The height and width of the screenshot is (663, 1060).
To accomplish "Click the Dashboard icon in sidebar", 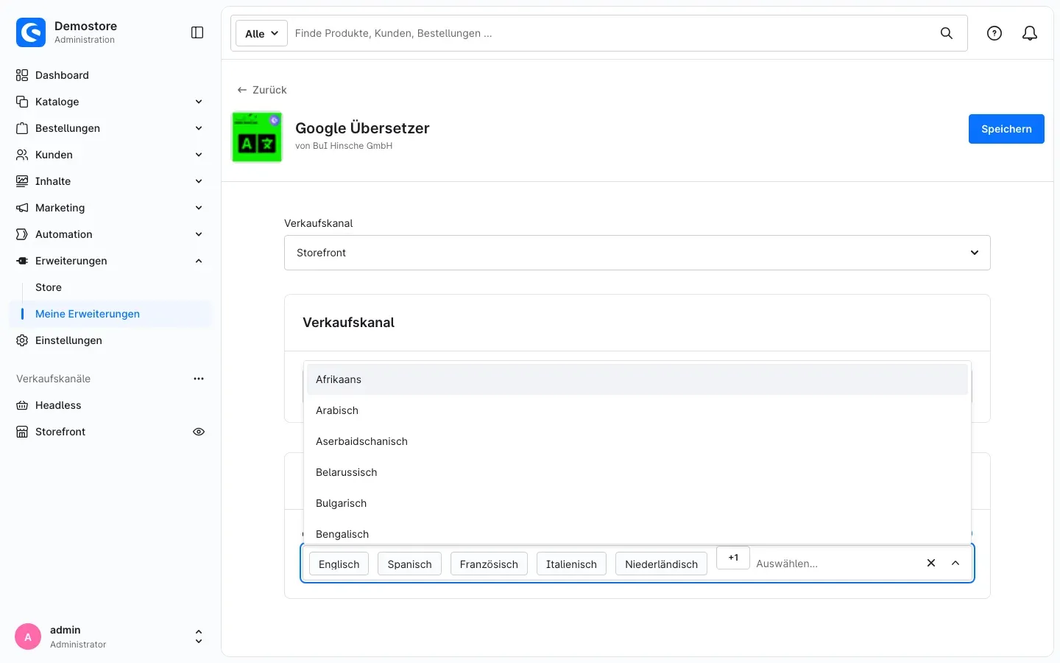I will pyautogui.click(x=22, y=75).
